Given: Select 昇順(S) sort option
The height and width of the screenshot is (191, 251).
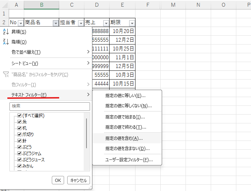Looking at the screenshot, I should pos(46,32).
